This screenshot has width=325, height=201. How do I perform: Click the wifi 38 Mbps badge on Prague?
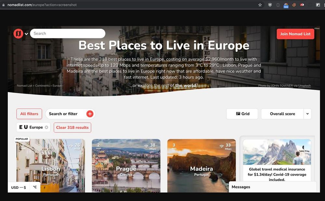(x=150, y=146)
